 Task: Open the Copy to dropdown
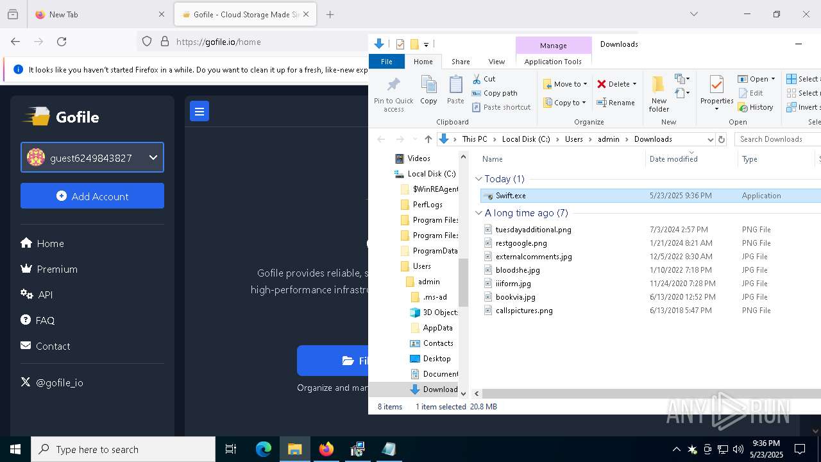pyautogui.click(x=565, y=103)
